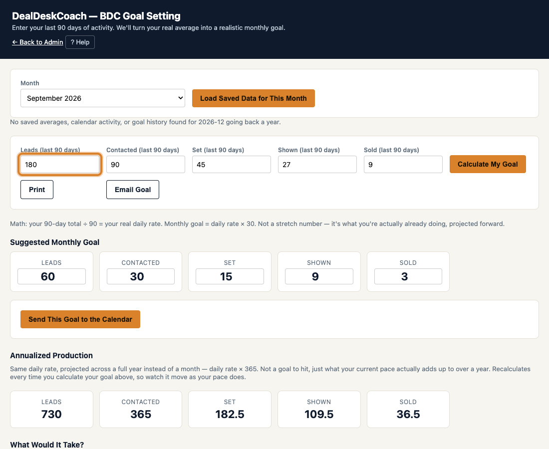Edit the suggested Sold goal value 3

408,276
